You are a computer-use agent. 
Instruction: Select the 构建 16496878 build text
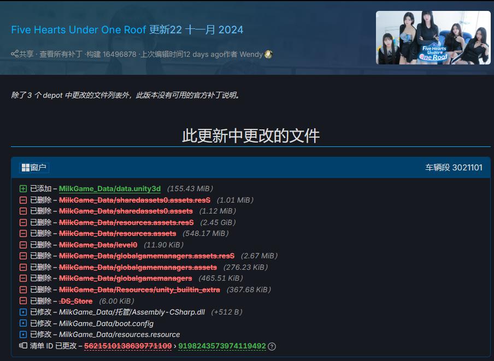click(x=111, y=54)
